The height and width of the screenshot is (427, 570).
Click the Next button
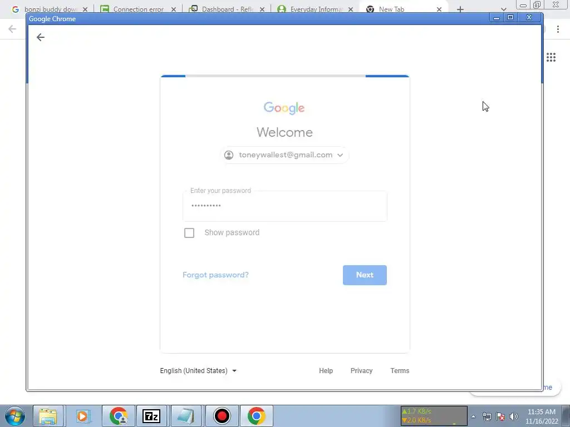(365, 275)
